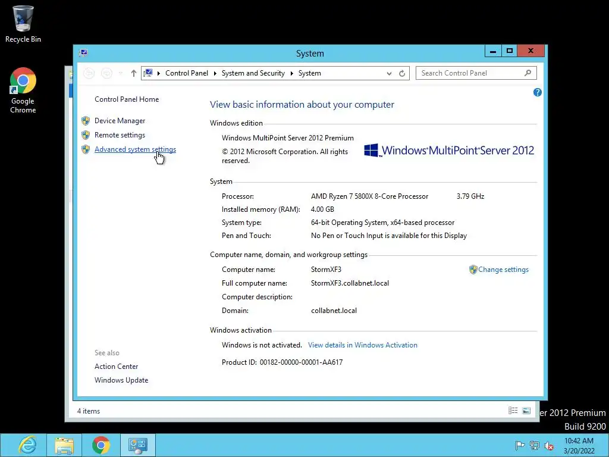This screenshot has width=609, height=457.
Task: Open Windows Update under See also
Action: tap(121, 380)
